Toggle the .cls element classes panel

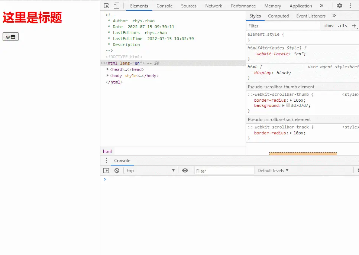[342, 26]
